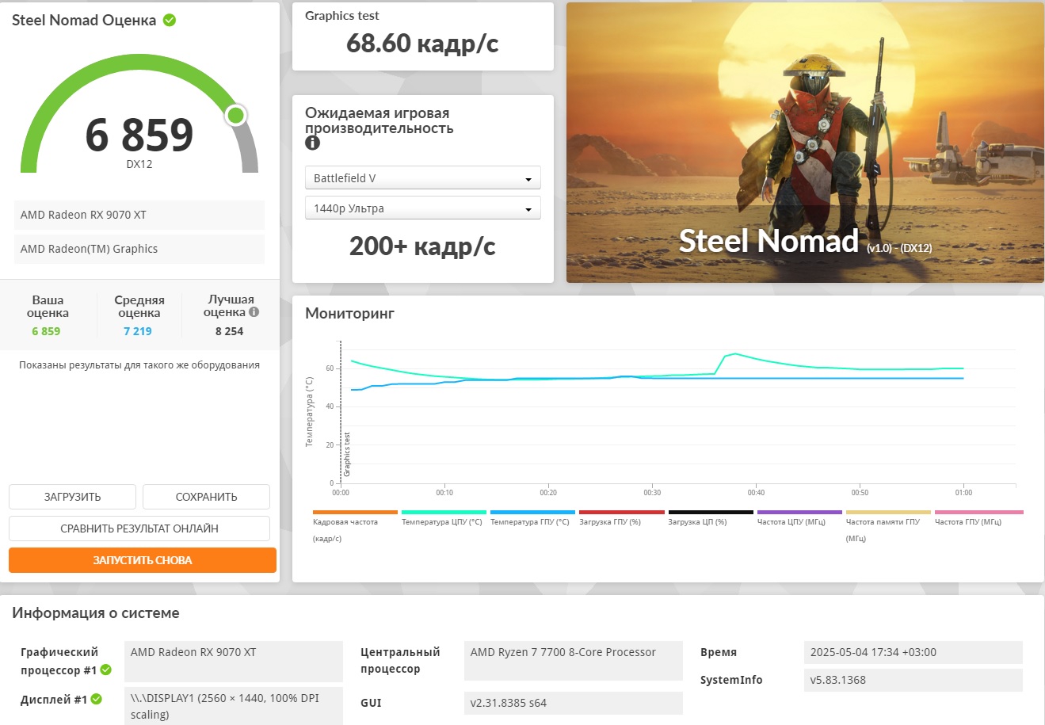The image size is (1045, 725).
Task: Click AMD Radeon RX 9070 XT under score
Action: [x=139, y=215]
